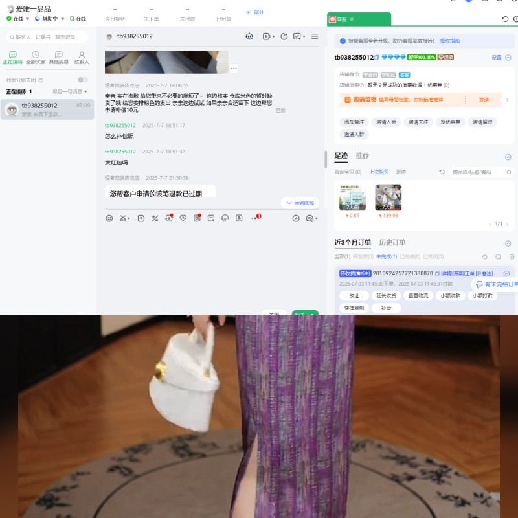
Task: Collapse the 近3个月订单 section chevron
Action: pyautogui.click(x=508, y=243)
